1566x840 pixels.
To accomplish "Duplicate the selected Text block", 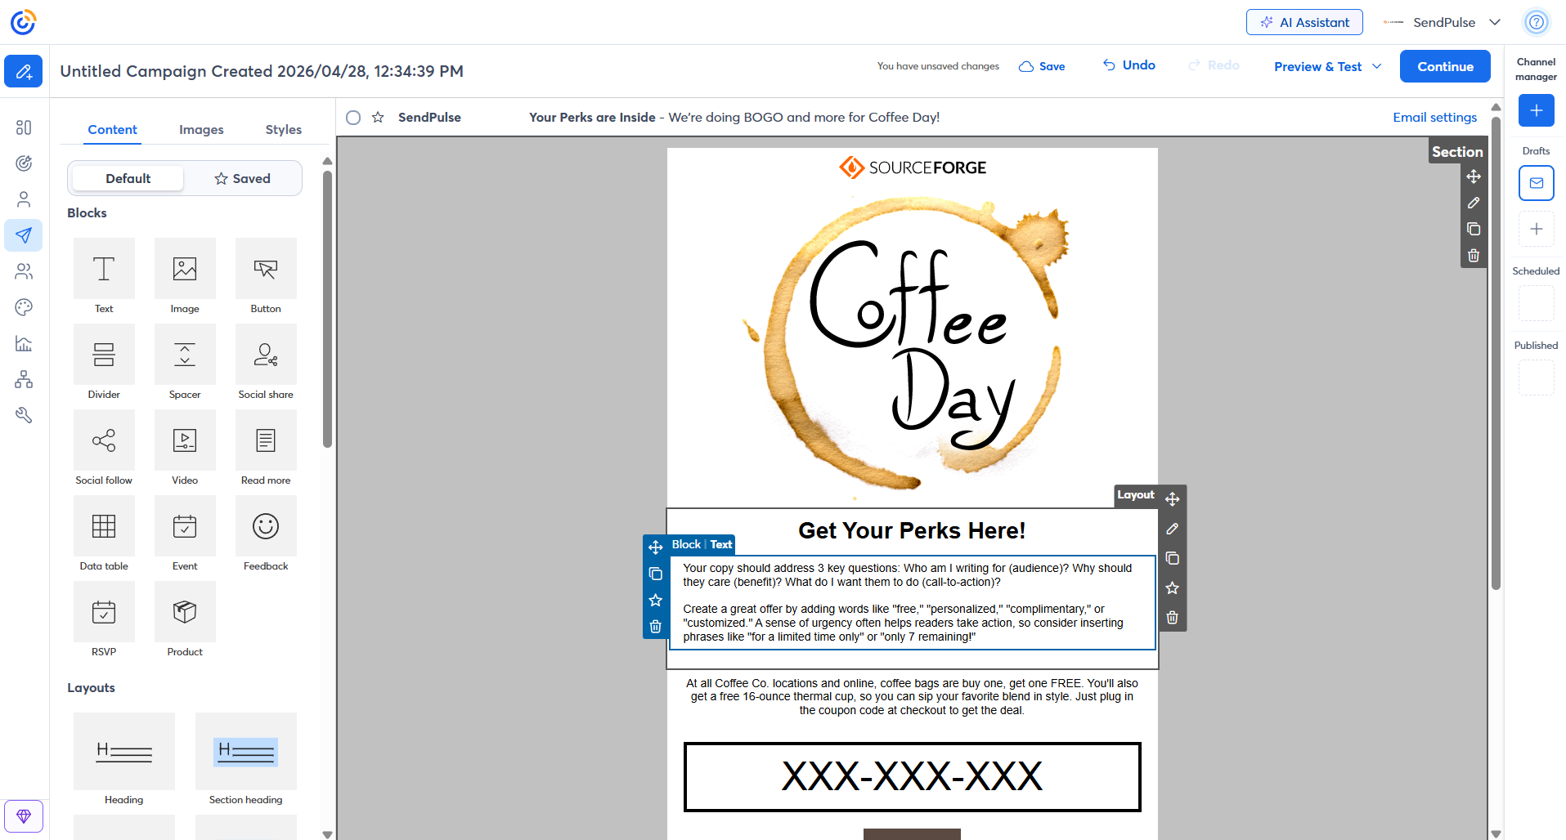I will (x=655, y=574).
